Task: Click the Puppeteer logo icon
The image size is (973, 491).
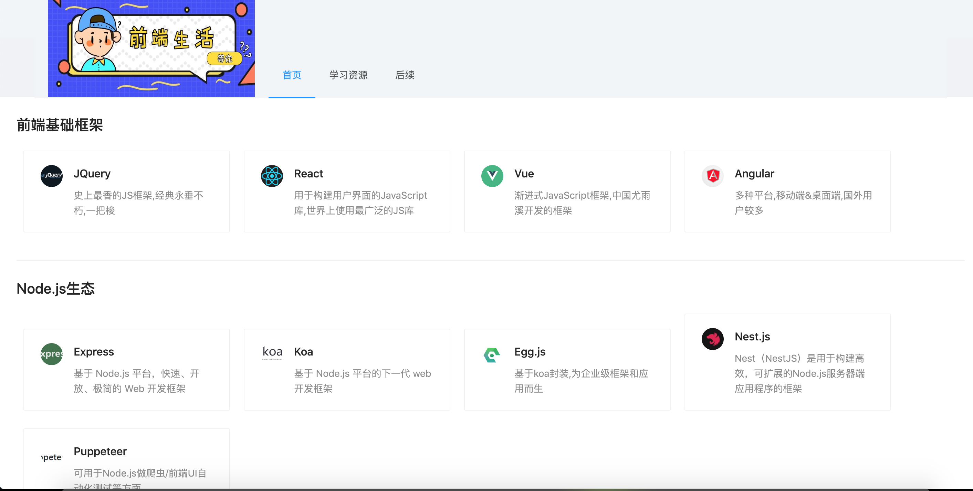Action: pos(51,457)
